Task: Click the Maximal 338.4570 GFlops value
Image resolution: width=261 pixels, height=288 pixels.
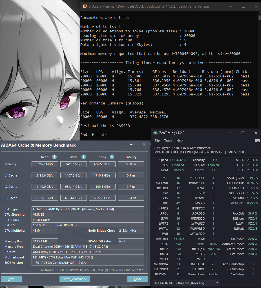Action: [159, 117]
